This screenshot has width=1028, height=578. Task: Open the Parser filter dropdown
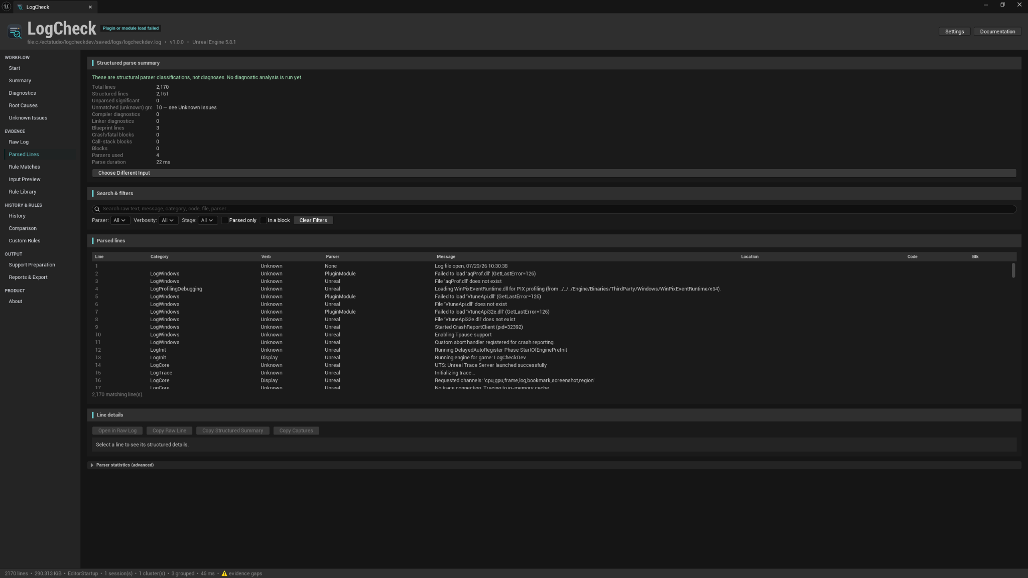click(x=119, y=220)
